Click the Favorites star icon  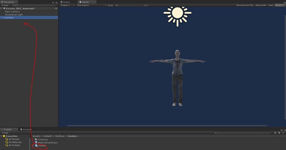tap(4, 136)
